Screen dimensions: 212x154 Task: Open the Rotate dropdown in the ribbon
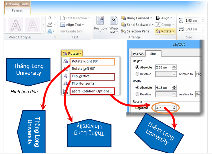(x=165, y=31)
